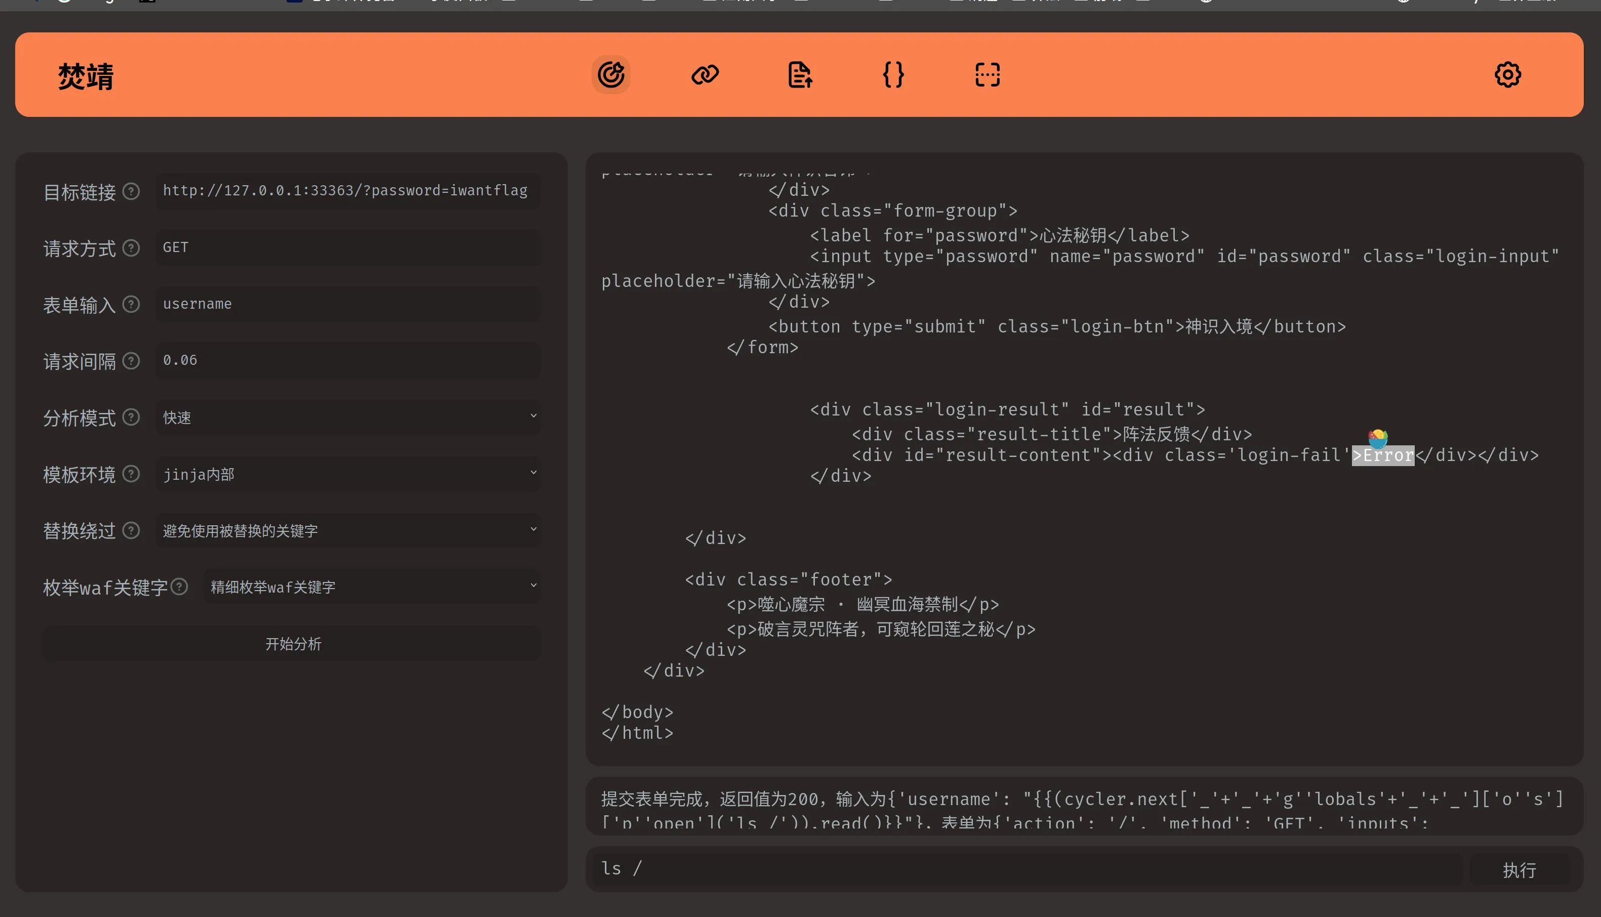
Task: Click help icon beside 模板环境 label
Action: coord(131,474)
